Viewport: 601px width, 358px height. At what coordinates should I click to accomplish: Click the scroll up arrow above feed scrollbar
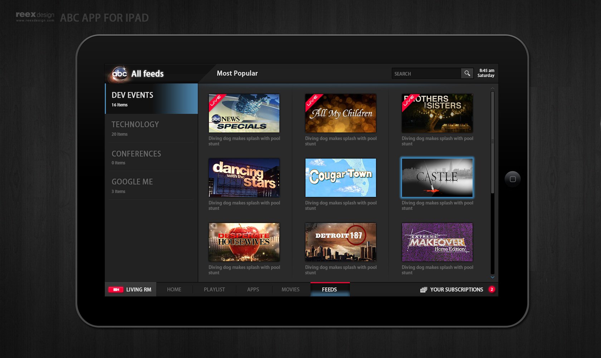[493, 88]
